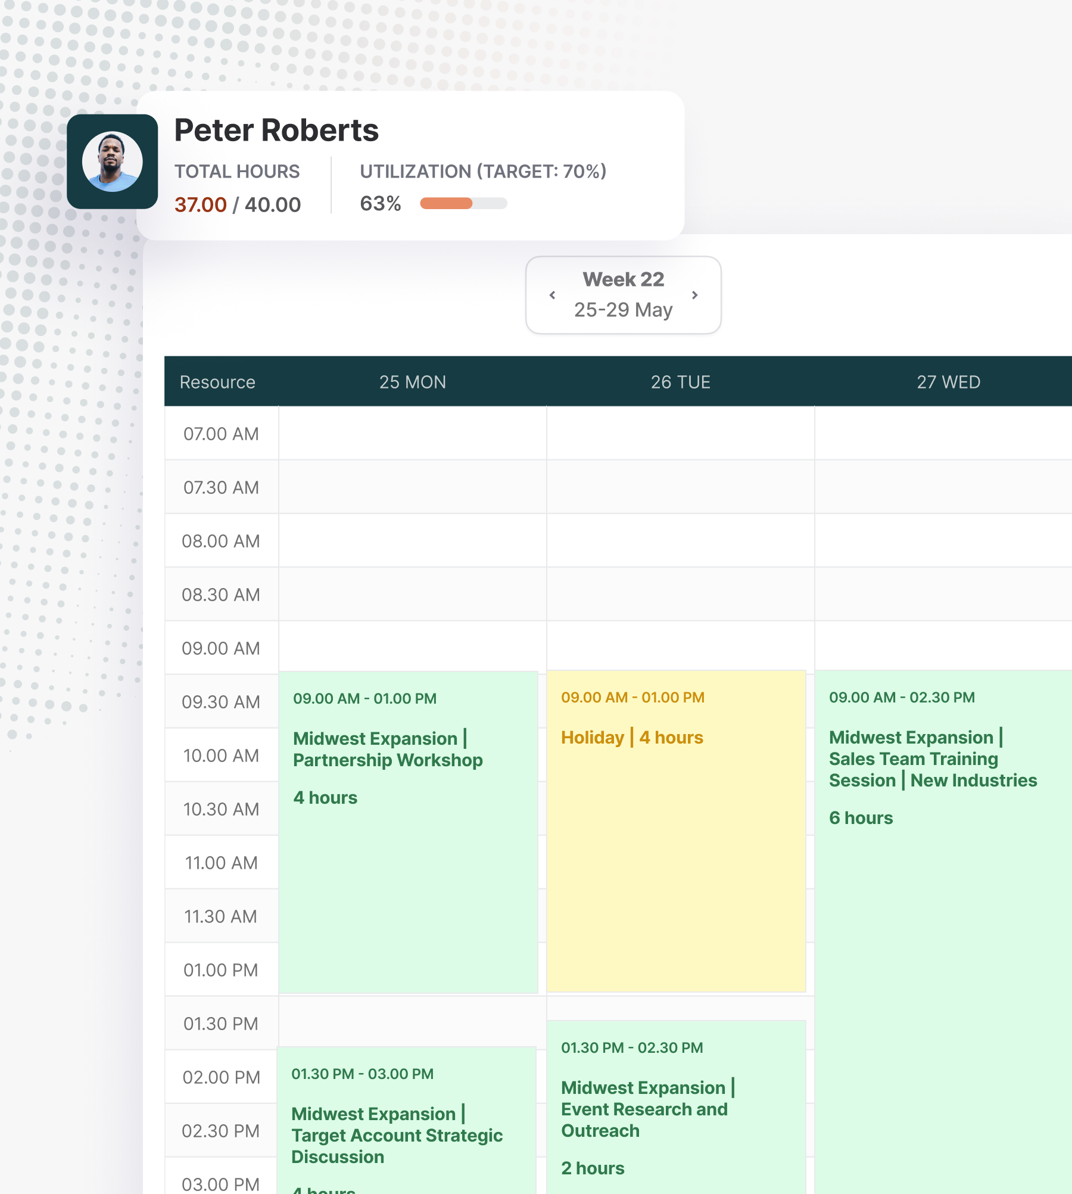Click the 25-29 May date range

623,310
